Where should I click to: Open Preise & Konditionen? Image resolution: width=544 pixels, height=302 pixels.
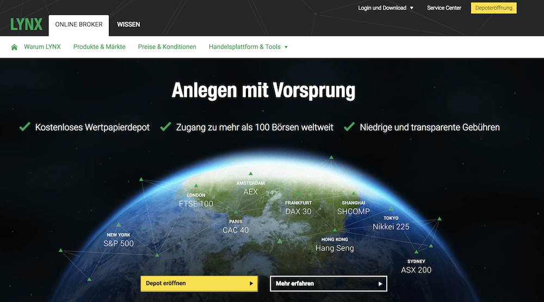click(x=167, y=47)
